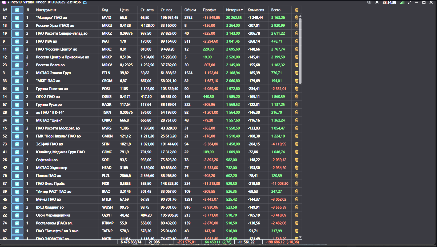Click the scrollbar up arrow of the table
The height and width of the screenshot is (247, 437).
[300, 16]
